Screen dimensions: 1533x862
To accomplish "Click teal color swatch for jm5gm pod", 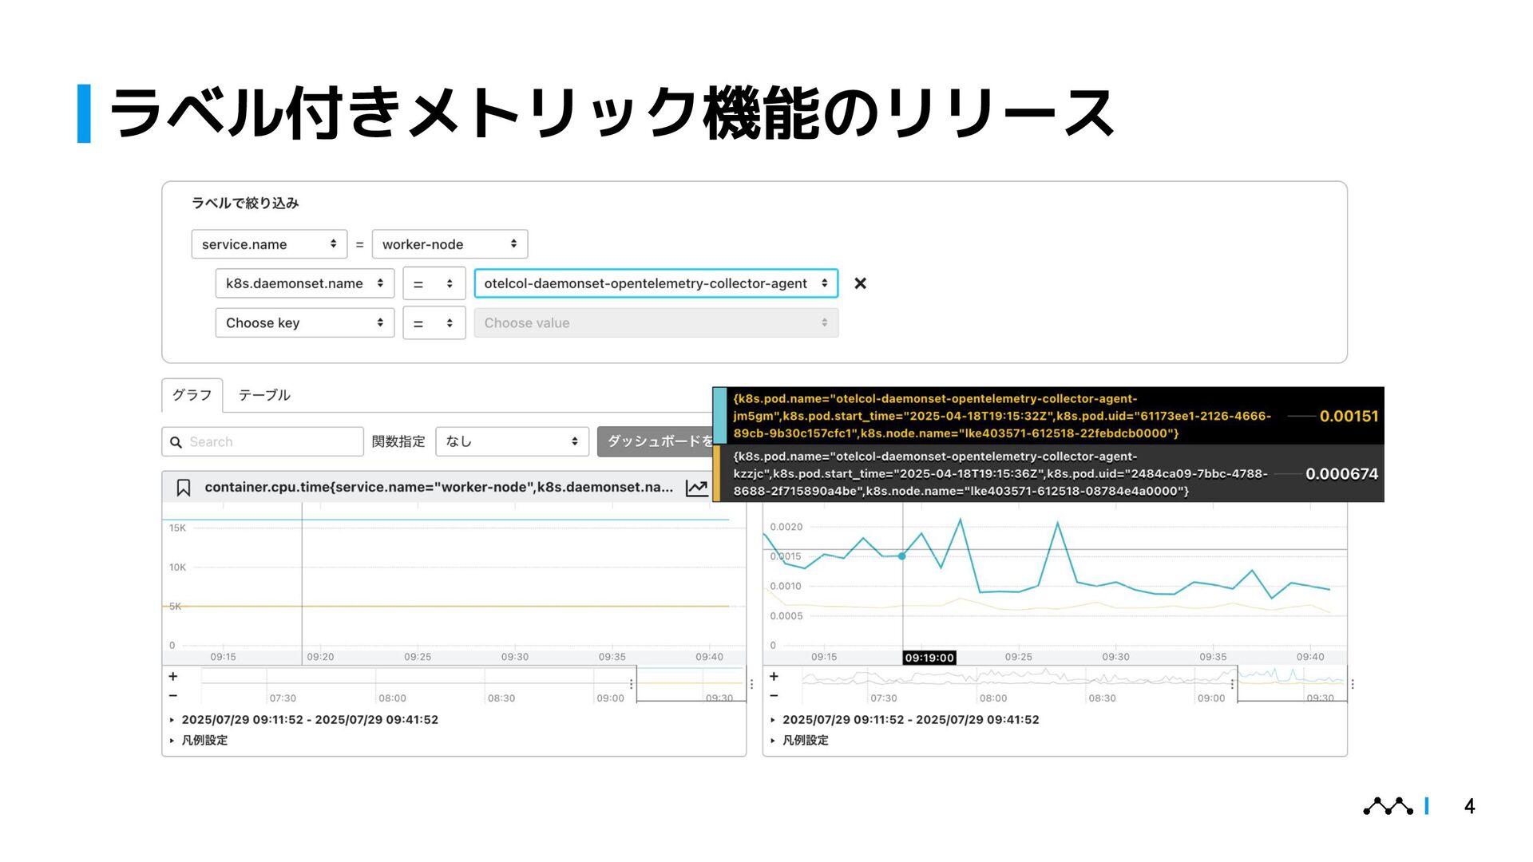I will coord(719,416).
